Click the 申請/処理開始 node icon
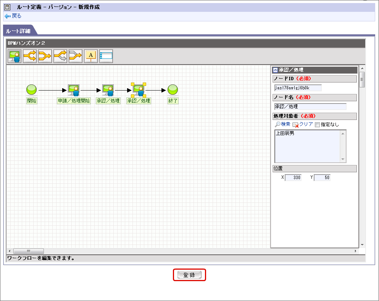This screenshot has width=379, height=301. (x=74, y=90)
